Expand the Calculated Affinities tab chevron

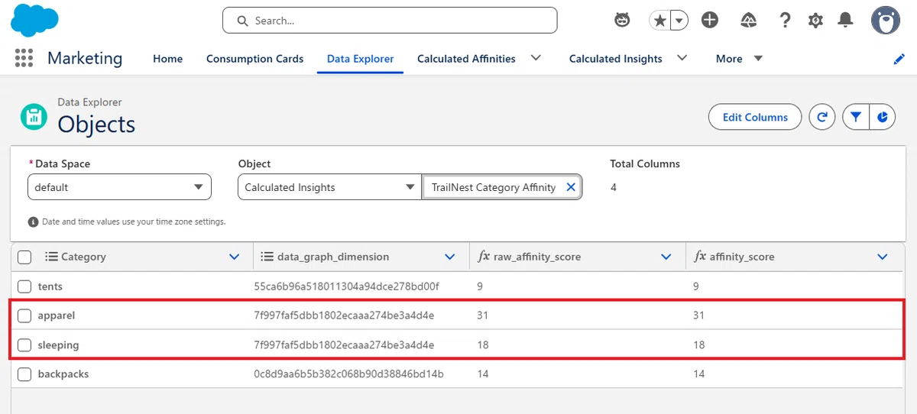(536, 58)
